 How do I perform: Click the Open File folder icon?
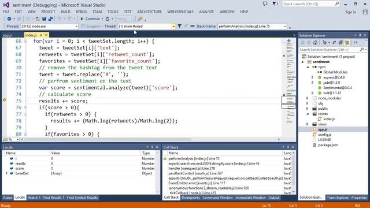[38, 19]
